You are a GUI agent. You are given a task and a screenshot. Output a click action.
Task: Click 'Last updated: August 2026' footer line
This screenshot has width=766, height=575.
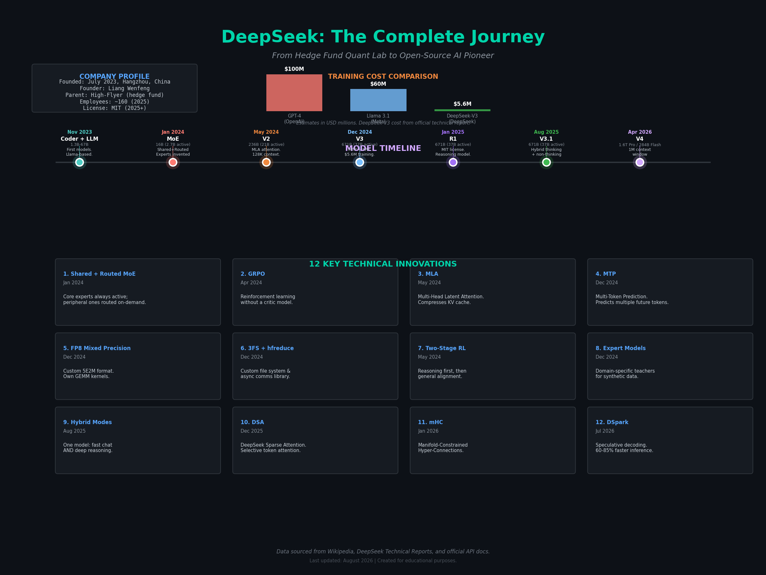(383, 561)
